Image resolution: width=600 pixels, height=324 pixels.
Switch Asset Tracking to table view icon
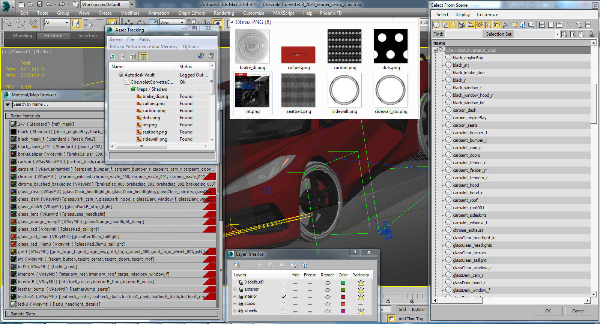143,57
